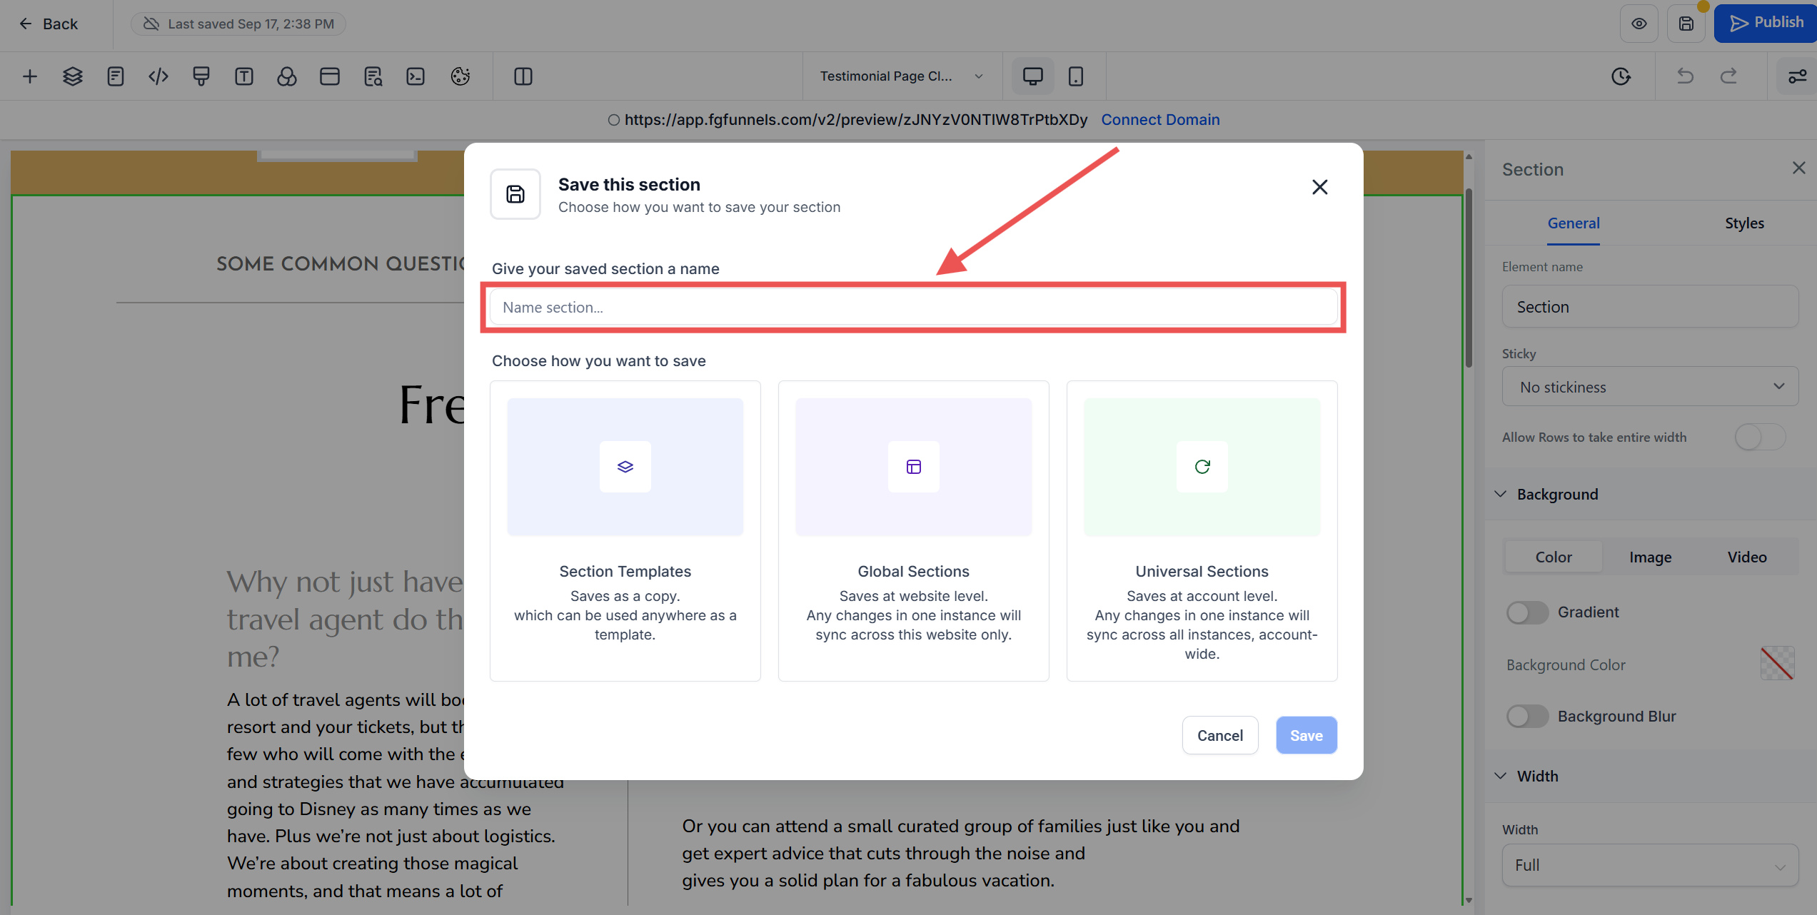Open the Background Color swatch
The height and width of the screenshot is (915, 1817).
click(x=1776, y=664)
